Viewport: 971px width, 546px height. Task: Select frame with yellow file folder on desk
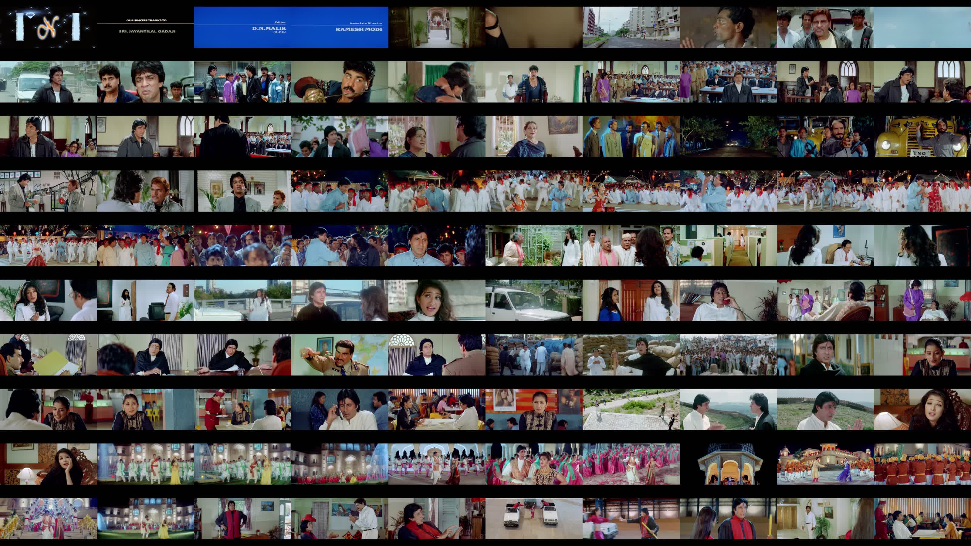(x=48, y=355)
